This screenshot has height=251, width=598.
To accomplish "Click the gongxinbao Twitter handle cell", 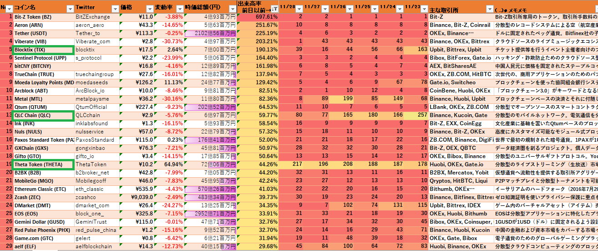I will point(97,148).
